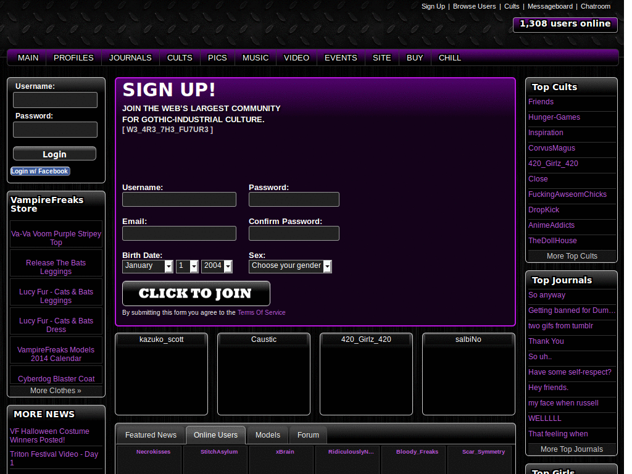The height and width of the screenshot is (474, 632).
Task: Open Va-Va Voom Purple Stripey Top
Action: 56,238
